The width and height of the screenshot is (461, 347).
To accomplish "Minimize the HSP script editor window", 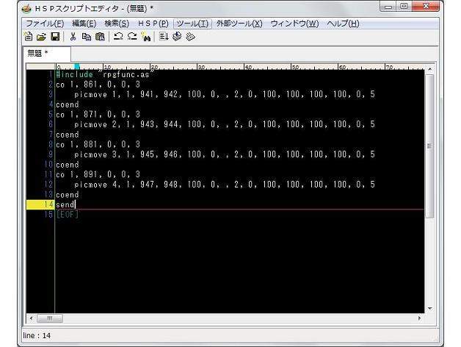I will 388,7.
